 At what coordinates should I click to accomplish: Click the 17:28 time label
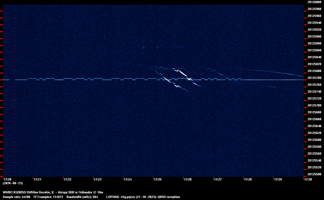click(x=248, y=179)
